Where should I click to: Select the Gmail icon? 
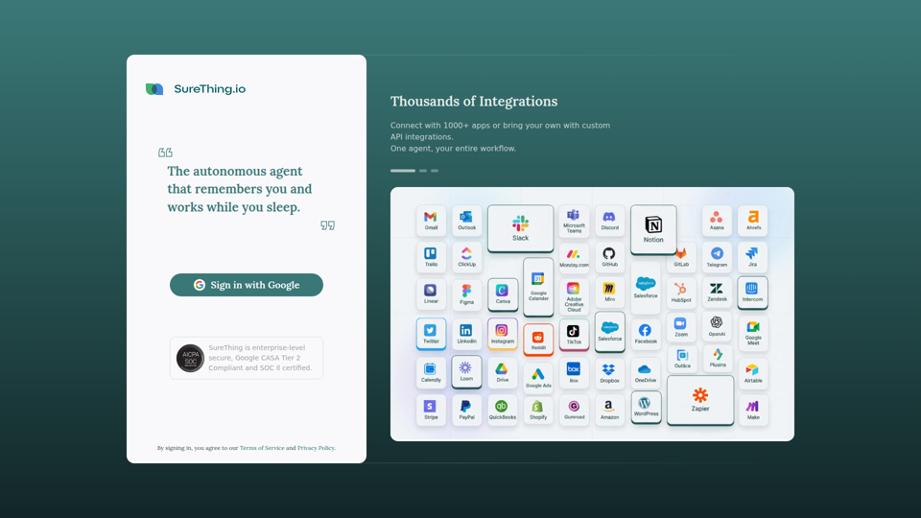click(x=431, y=221)
